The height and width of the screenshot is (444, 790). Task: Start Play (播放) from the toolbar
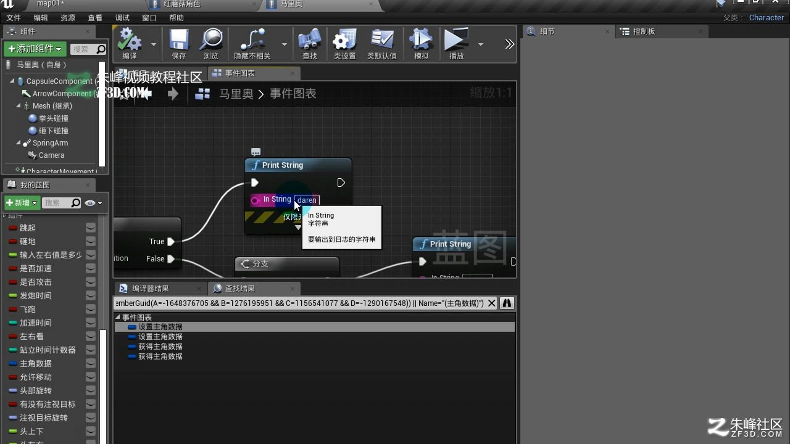(456, 39)
